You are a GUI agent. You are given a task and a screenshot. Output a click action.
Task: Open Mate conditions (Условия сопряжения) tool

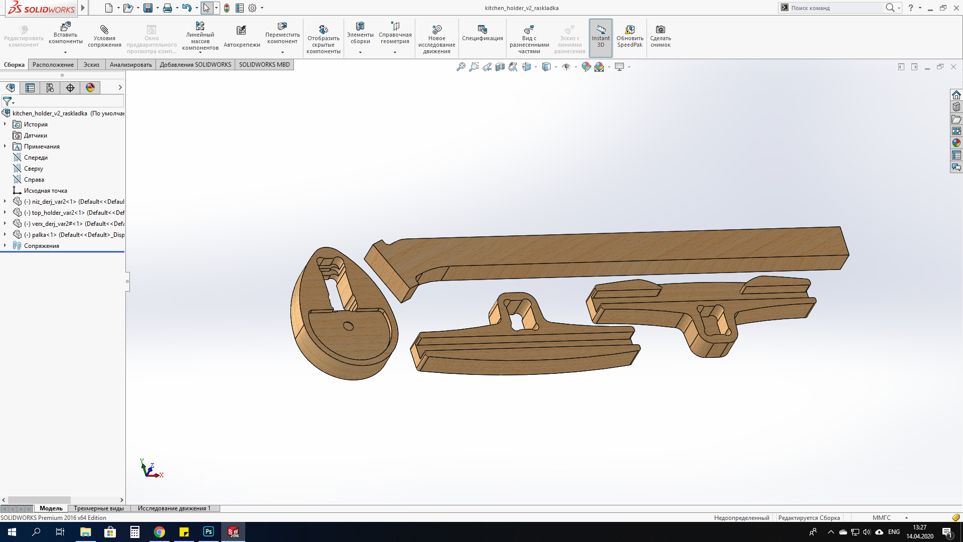[x=104, y=36]
